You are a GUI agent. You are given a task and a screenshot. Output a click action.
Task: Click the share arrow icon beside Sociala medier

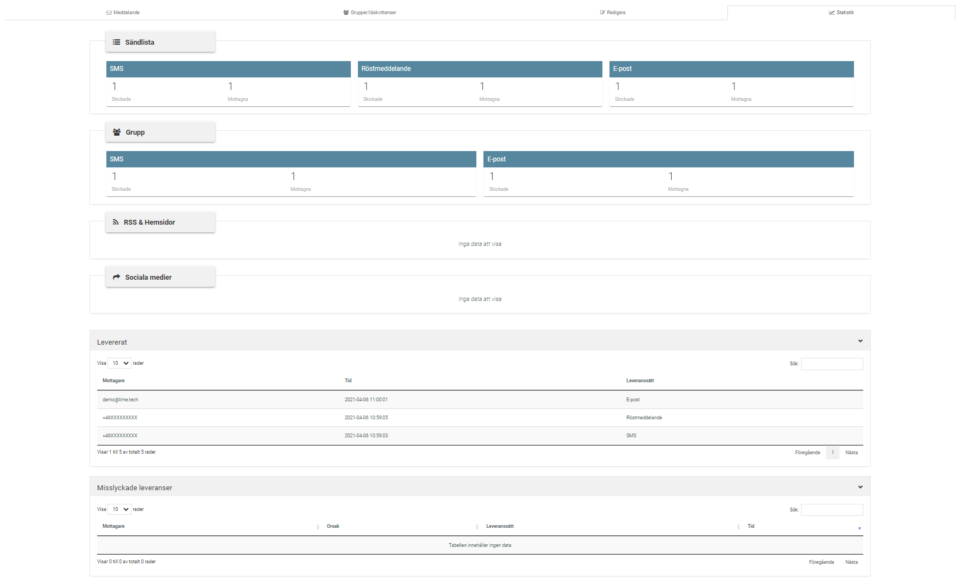[116, 277]
